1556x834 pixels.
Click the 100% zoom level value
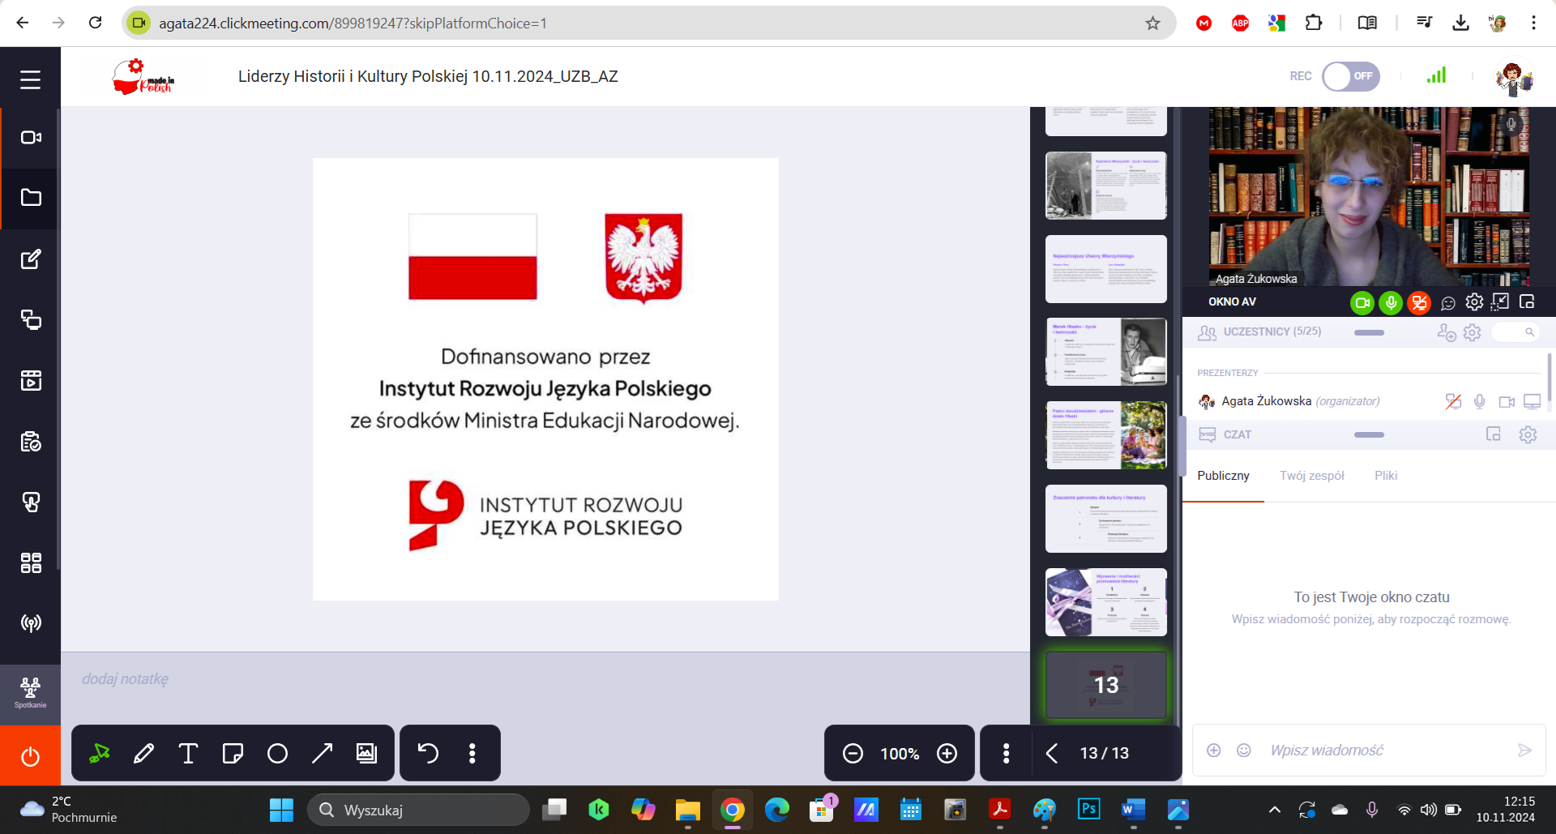click(x=900, y=754)
